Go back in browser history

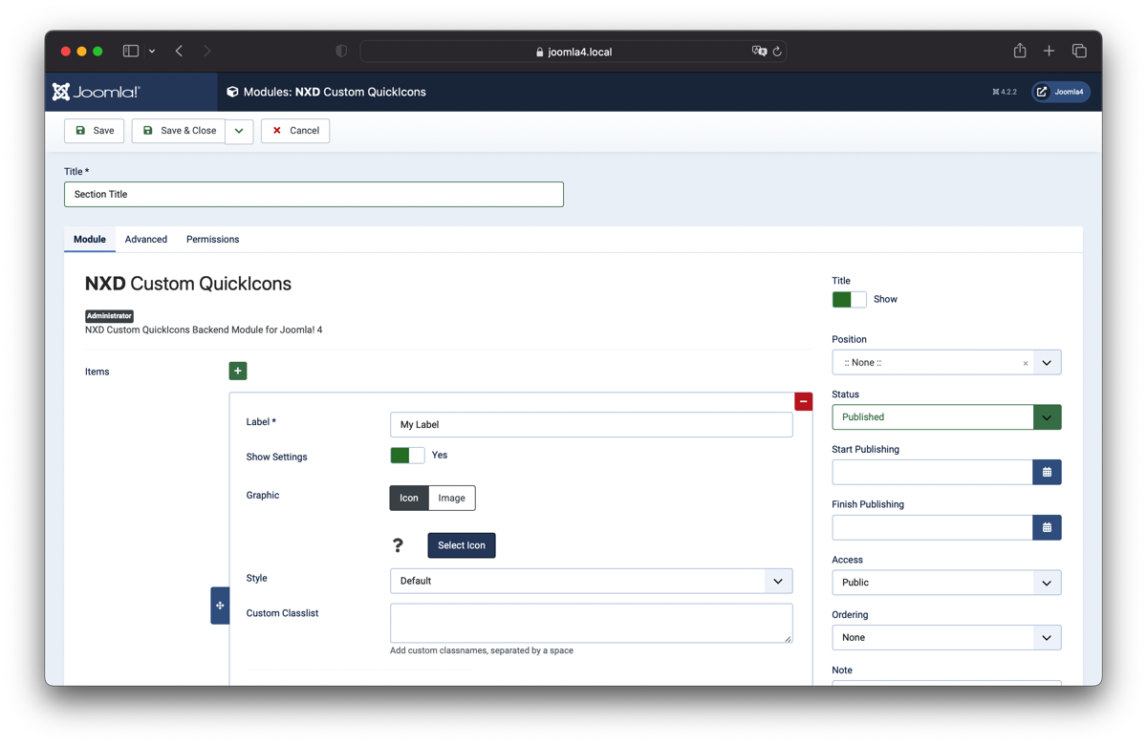pyautogui.click(x=179, y=52)
